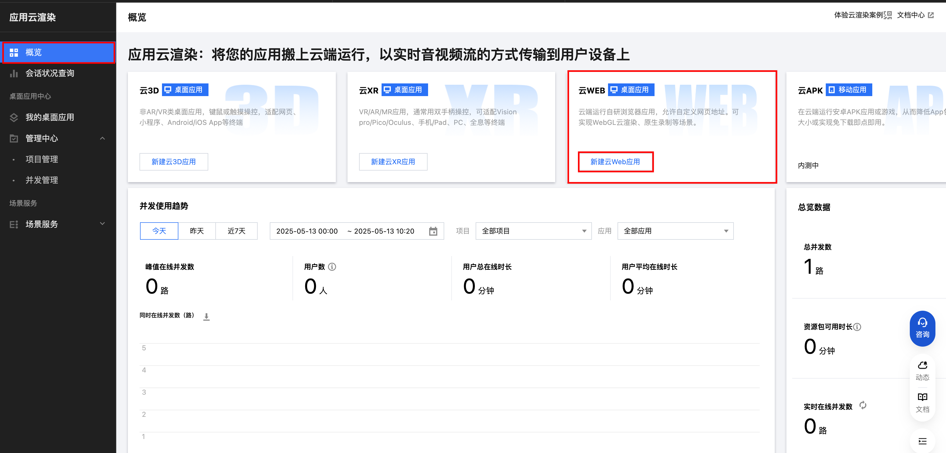
Task: Click the QR code icon for 体验云渲染案例
Action: [x=888, y=15]
